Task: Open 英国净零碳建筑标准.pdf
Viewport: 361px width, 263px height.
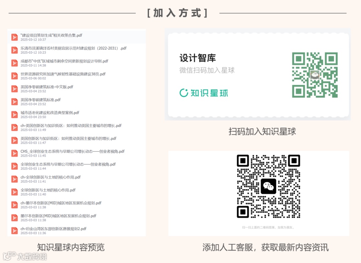Action: tap(40, 99)
